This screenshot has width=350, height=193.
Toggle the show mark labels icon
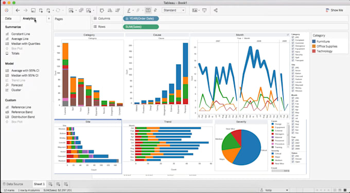148,10
